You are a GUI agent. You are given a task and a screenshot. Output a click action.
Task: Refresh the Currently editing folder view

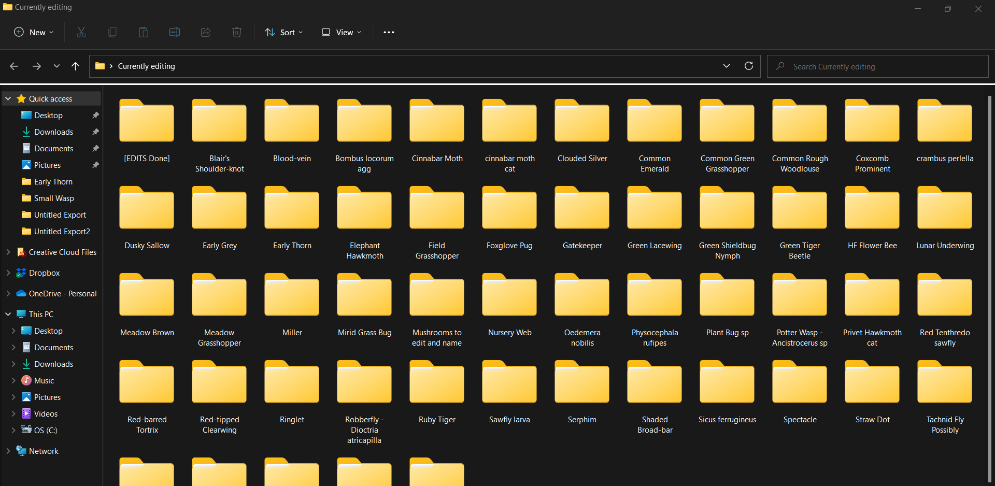pyautogui.click(x=749, y=66)
